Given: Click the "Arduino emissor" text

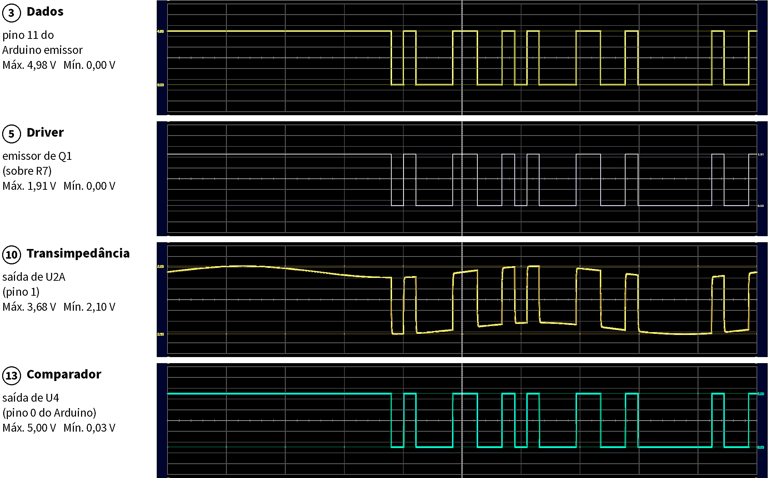Looking at the screenshot, I should (42, 50).
